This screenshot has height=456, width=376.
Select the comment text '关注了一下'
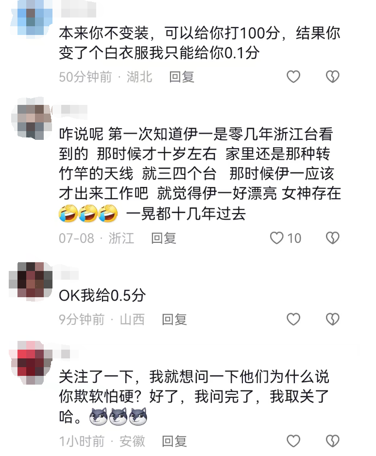click(96, 376)
